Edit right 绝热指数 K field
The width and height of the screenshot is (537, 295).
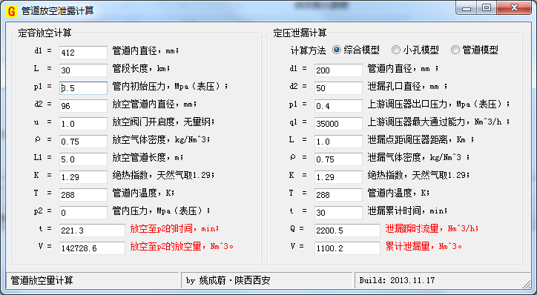pos(338,177)
